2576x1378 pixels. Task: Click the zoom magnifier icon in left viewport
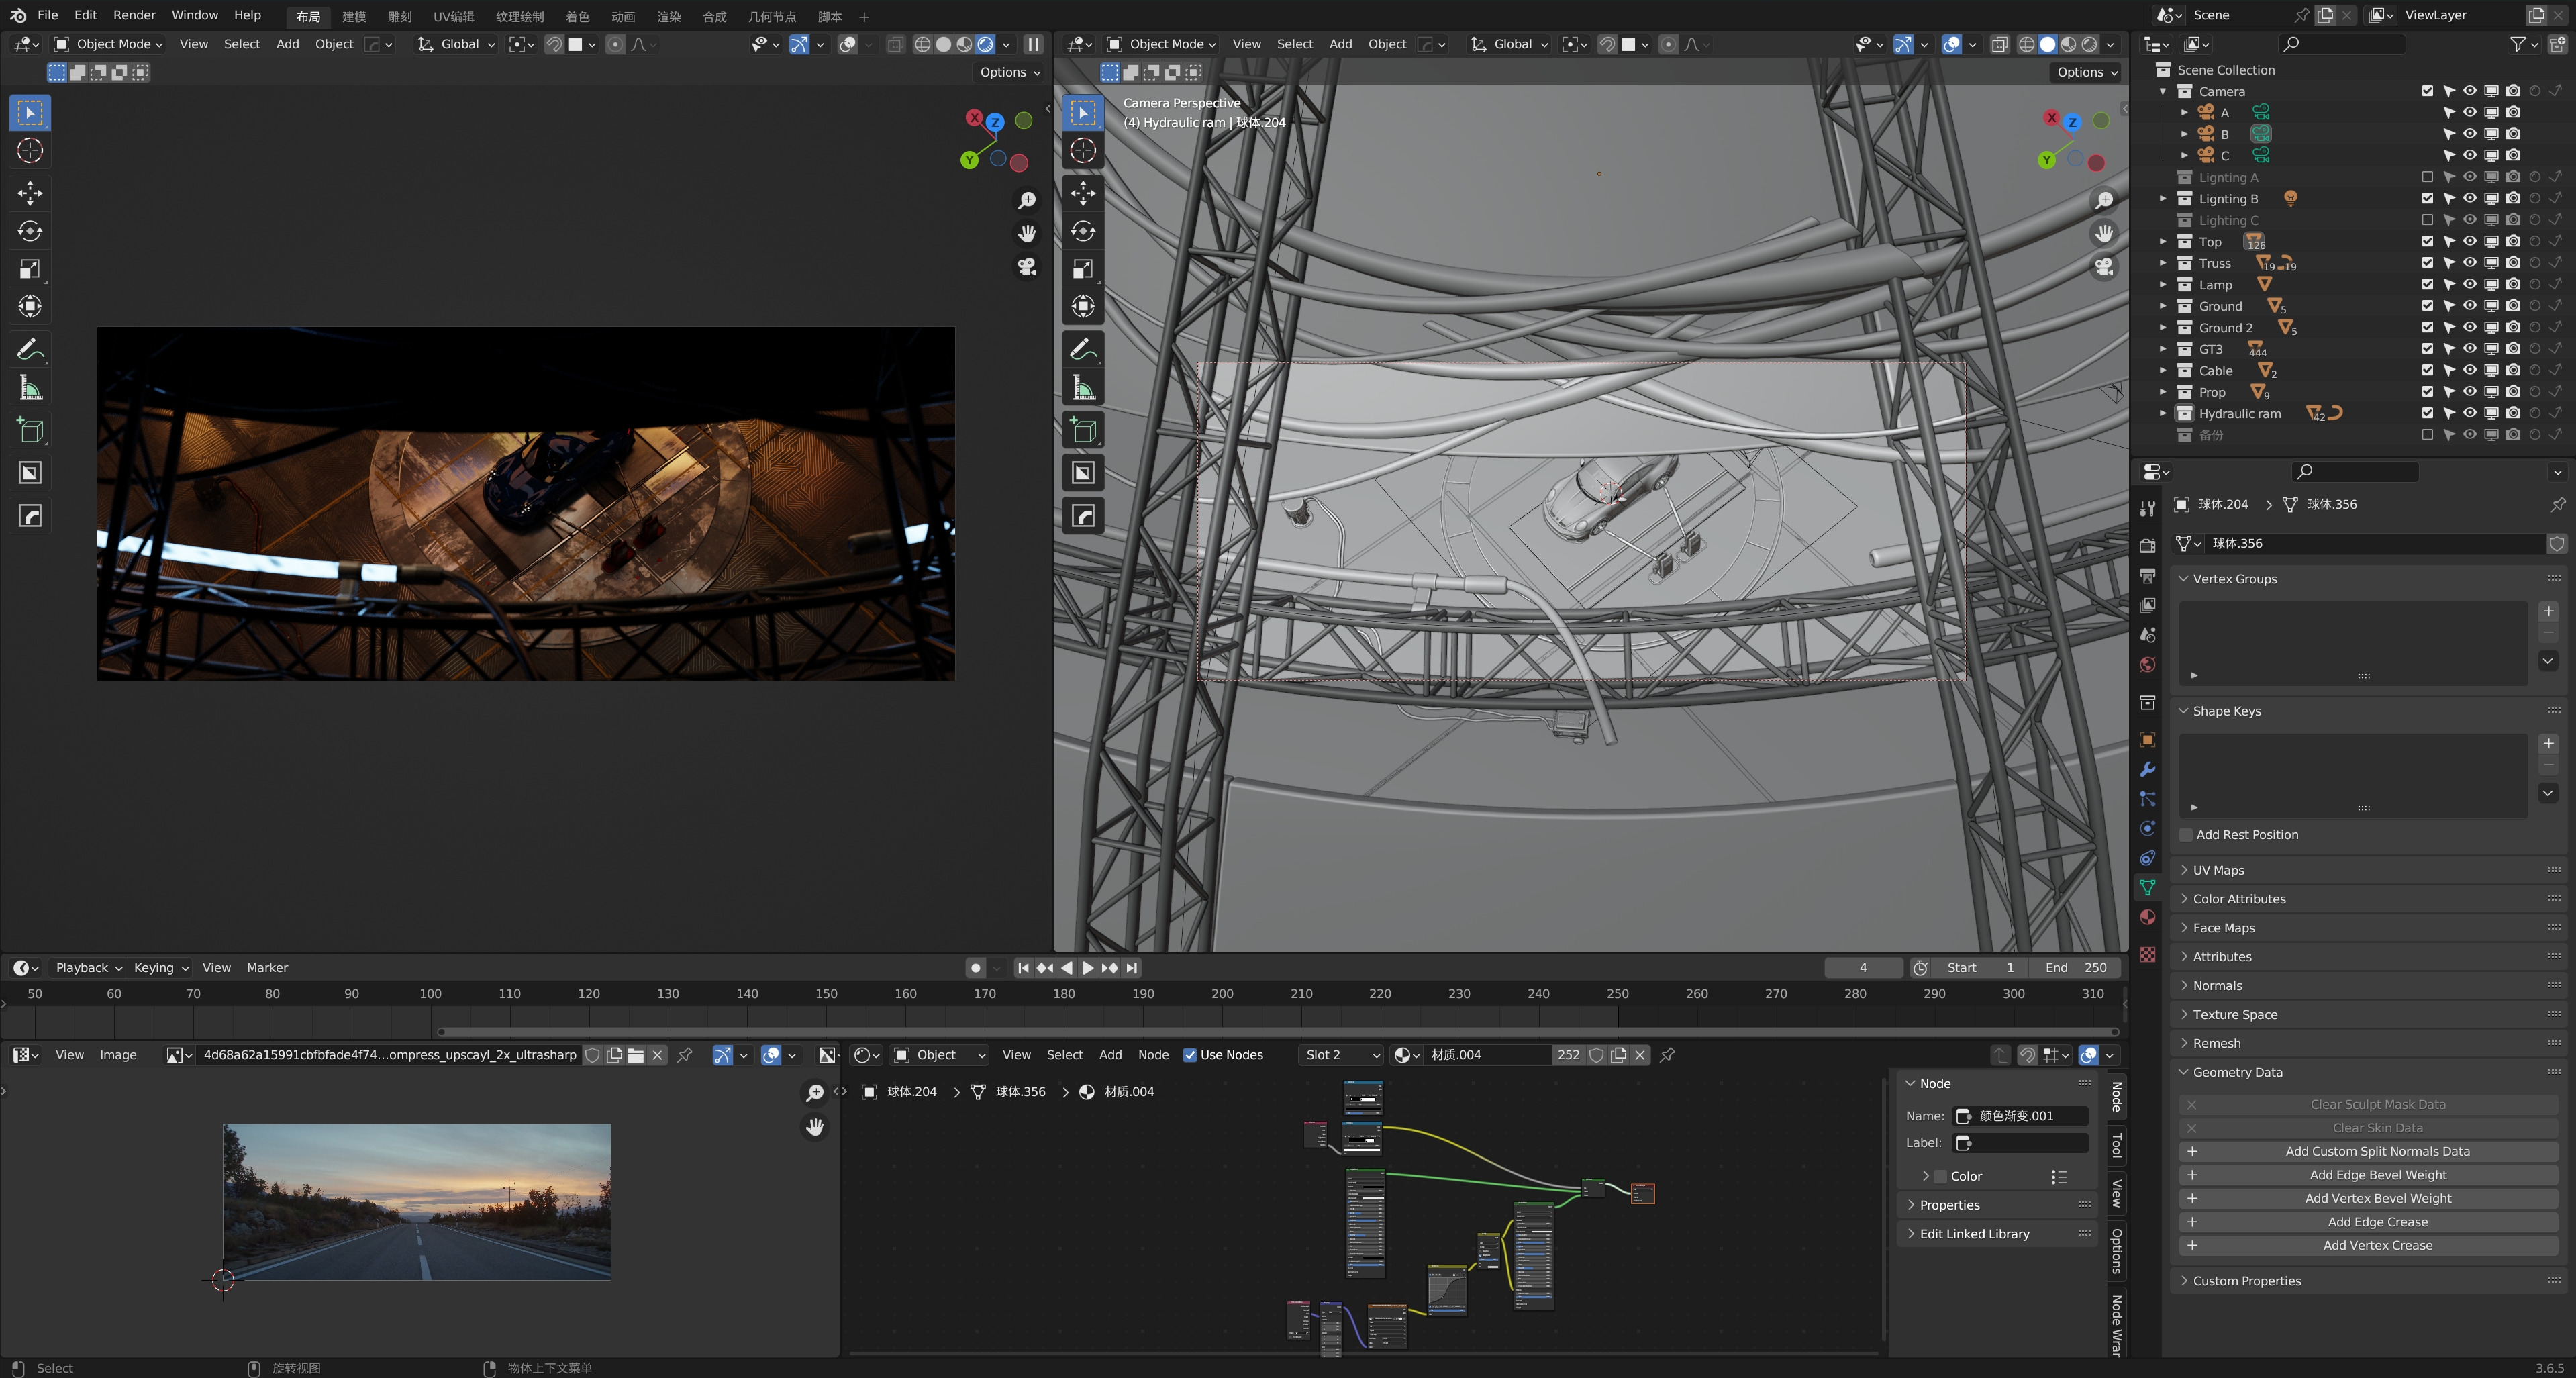[x=1027, y=201]
